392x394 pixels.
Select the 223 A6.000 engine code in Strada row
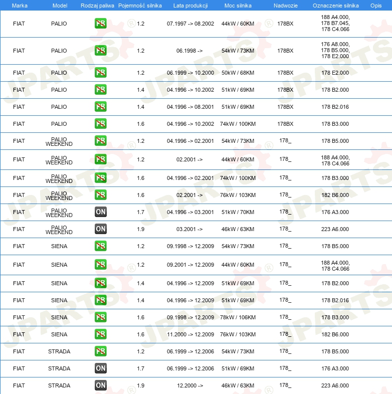click(335, 385)
